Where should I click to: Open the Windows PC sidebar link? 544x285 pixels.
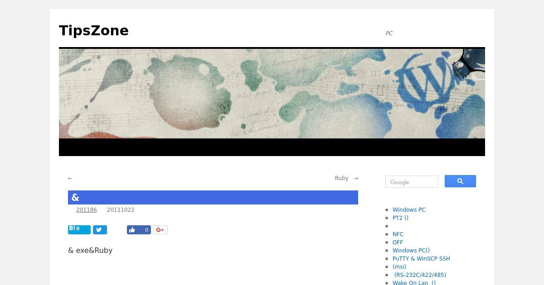(409, 210)
